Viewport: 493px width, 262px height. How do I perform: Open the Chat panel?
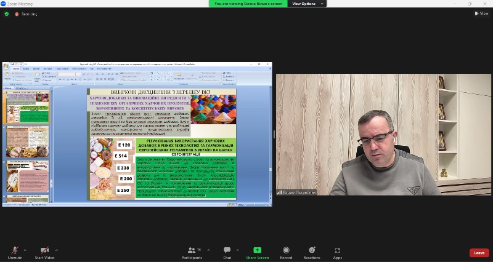point(227,253)
